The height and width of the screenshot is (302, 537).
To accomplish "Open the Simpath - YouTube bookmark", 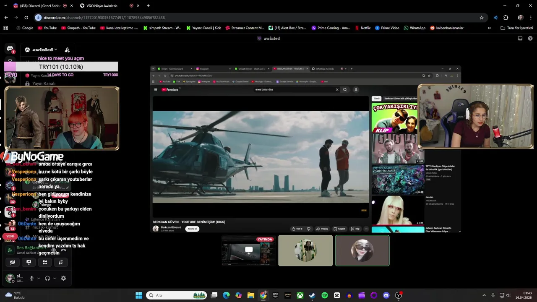I will click(78, 28).
